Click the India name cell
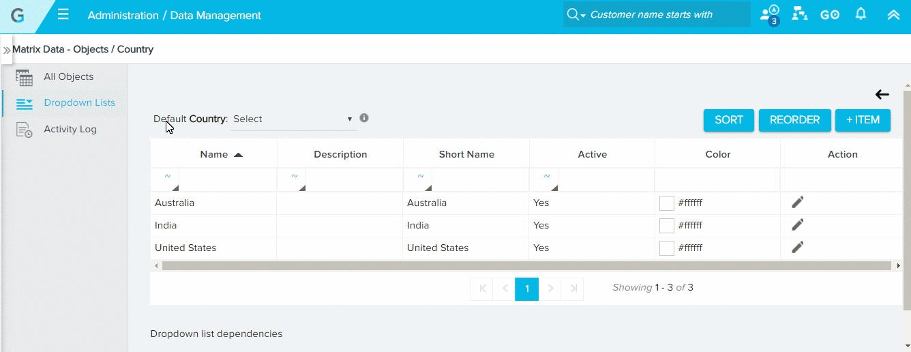This screenshot has width=911, height=352. point(213,225)
